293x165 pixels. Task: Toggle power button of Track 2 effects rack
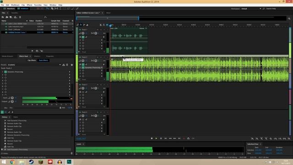[83, 65]
